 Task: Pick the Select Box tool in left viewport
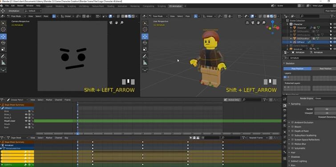pyautogui.click(x=3, y=23)
